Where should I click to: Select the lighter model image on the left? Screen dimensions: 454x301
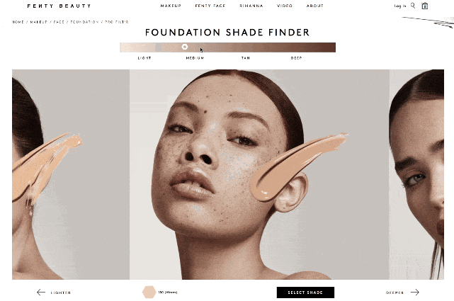click(x=71, y=174)
